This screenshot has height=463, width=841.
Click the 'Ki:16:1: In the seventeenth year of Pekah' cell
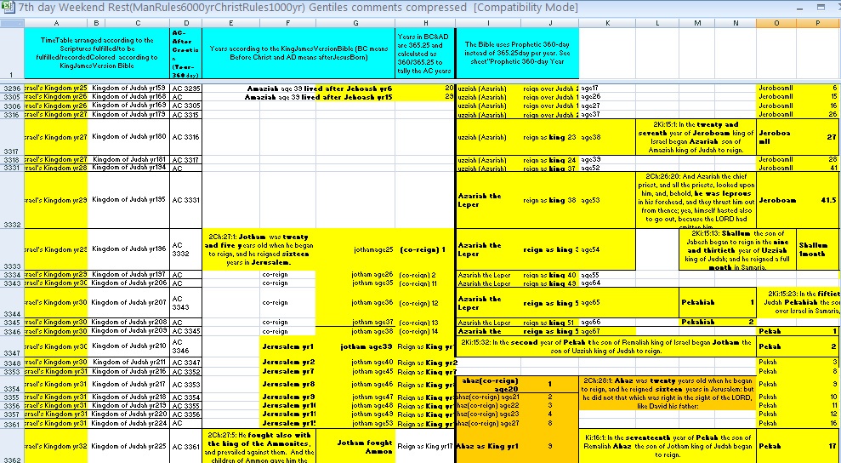click(668, 446)
